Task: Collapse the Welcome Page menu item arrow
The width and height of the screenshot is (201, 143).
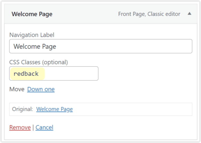Action: (190, 14)
